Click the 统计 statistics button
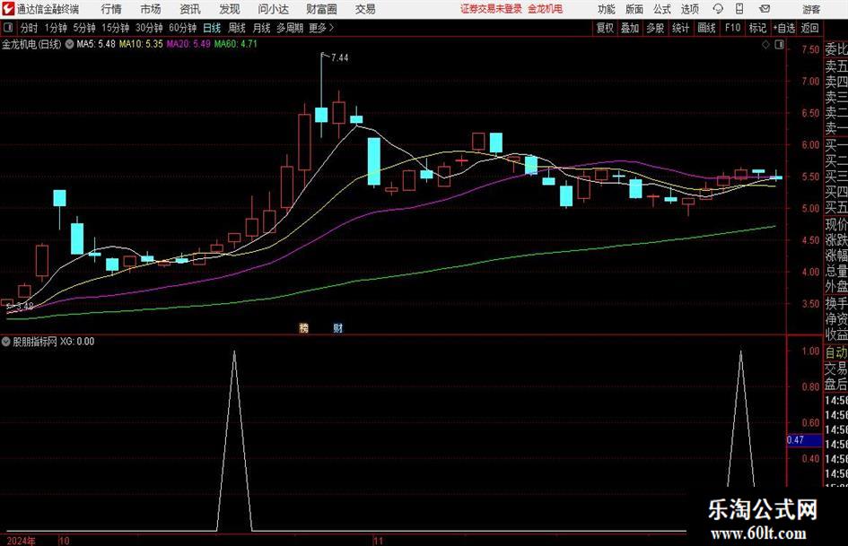Screen dimensions: 848x546 click(680, 28)
